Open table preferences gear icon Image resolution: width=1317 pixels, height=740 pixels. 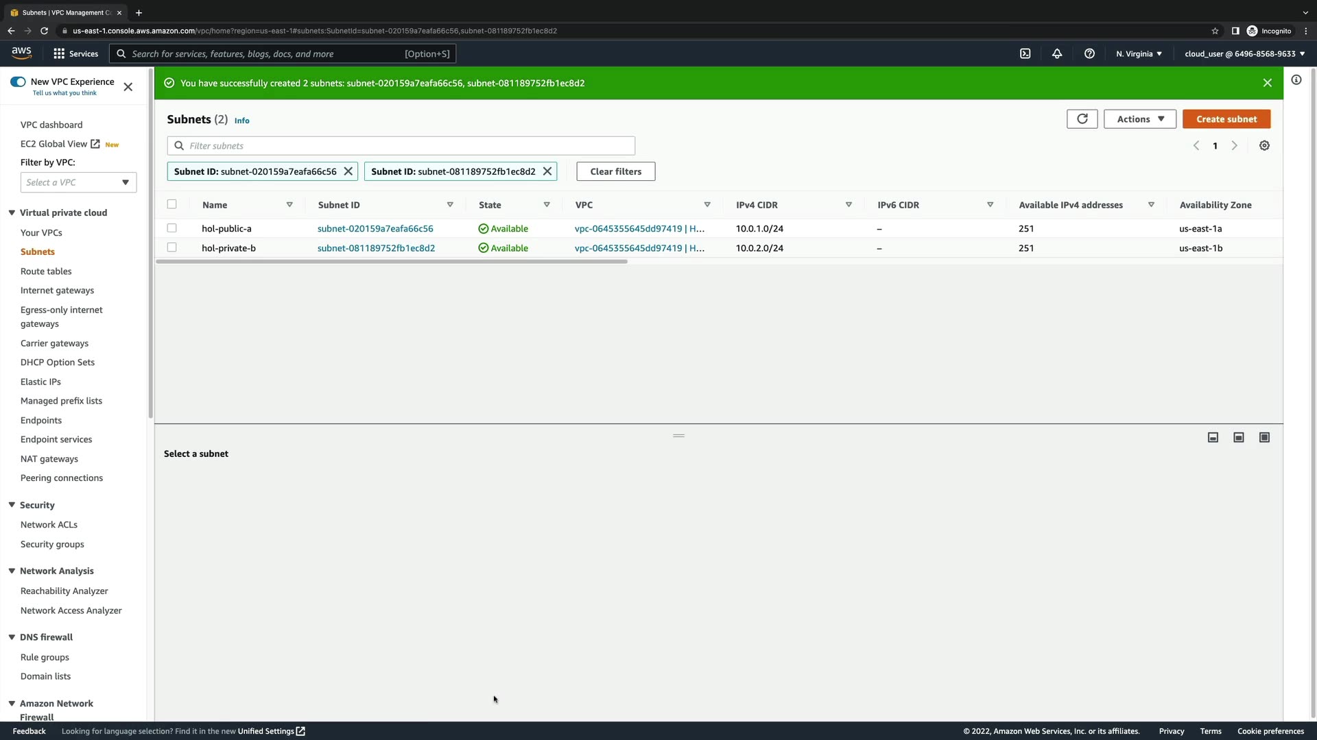point(1264,146)
